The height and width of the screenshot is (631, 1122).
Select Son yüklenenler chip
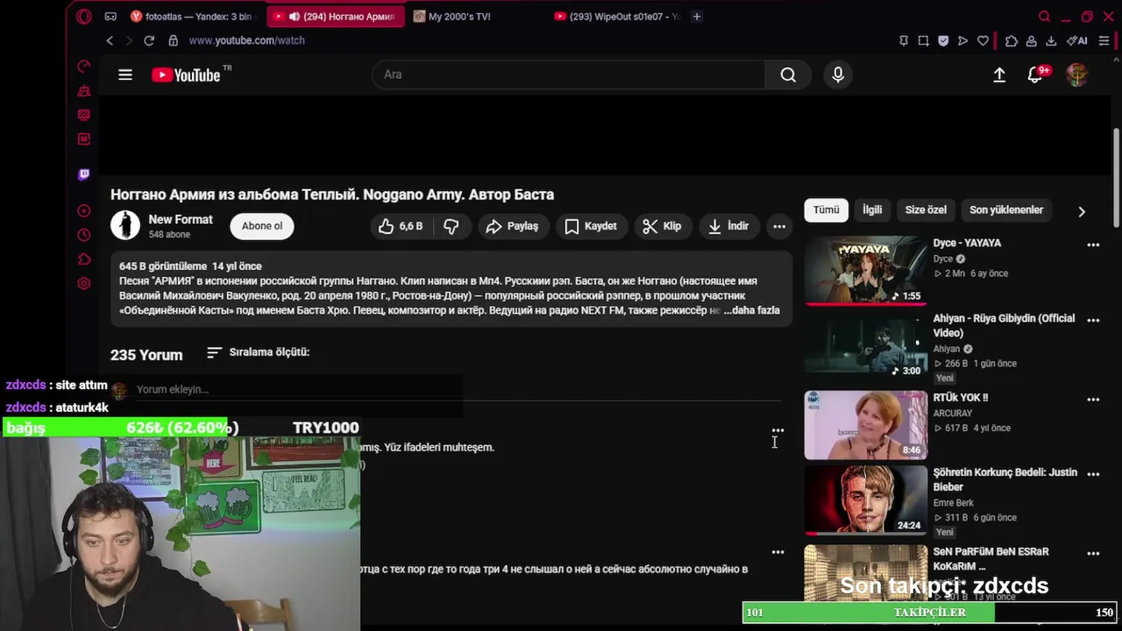click(1006, 210)
